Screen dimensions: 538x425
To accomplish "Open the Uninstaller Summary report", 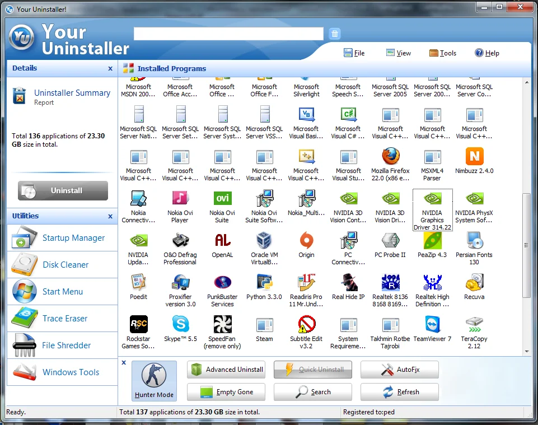I will tap(72, 93).
